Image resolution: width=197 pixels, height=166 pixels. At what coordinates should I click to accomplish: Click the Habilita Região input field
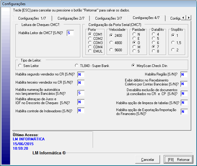(x=184, y=75)
